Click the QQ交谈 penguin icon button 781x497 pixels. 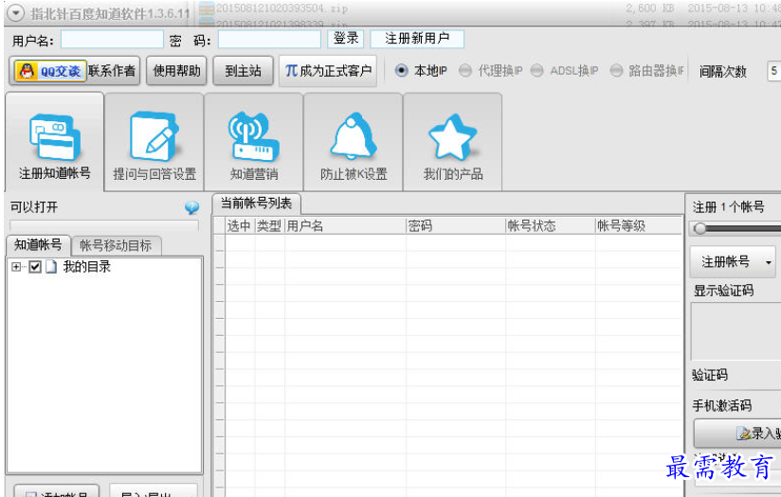50,71
